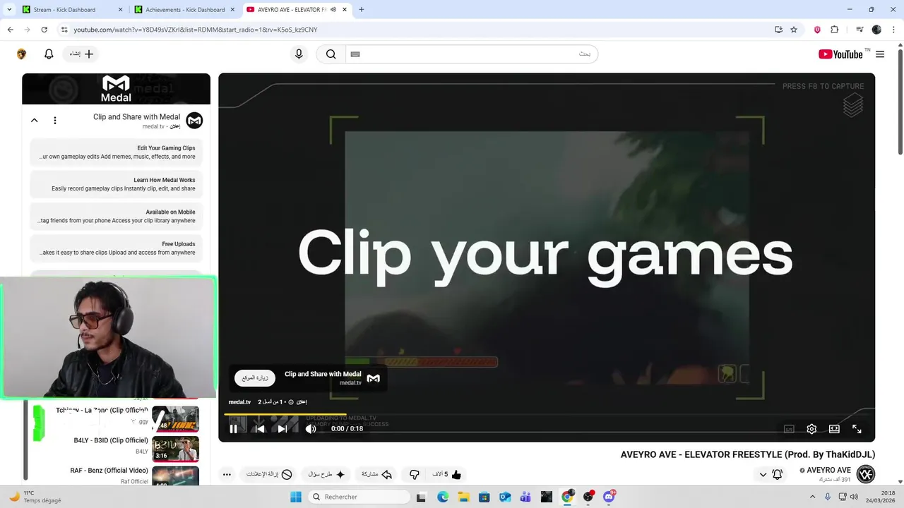
Task: Switch to Achievements - Kick Dashboard tab
Action: click(185, 10)
